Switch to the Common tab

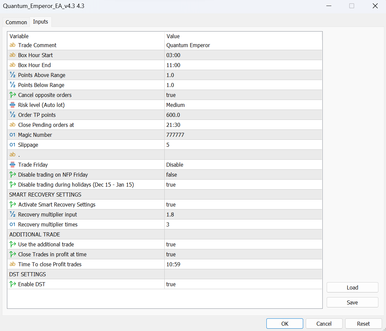[x=16, y=22]
